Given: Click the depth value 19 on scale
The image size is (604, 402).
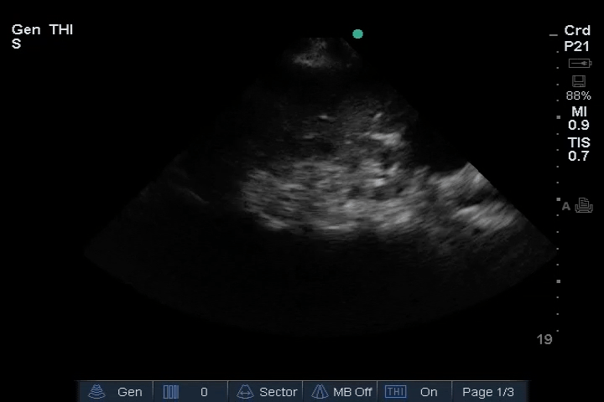Looking at the screenshot, I should pos(544,339).
